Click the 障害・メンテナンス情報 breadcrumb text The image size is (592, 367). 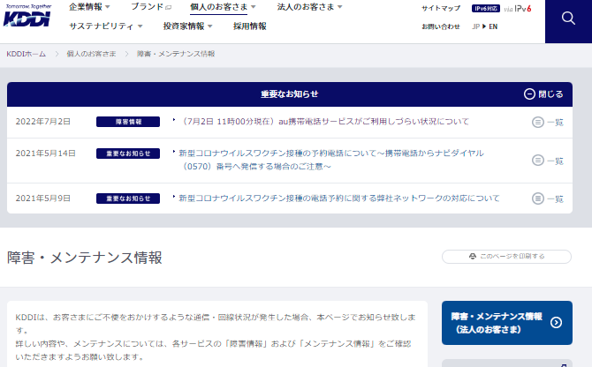(x=176, y=54)
